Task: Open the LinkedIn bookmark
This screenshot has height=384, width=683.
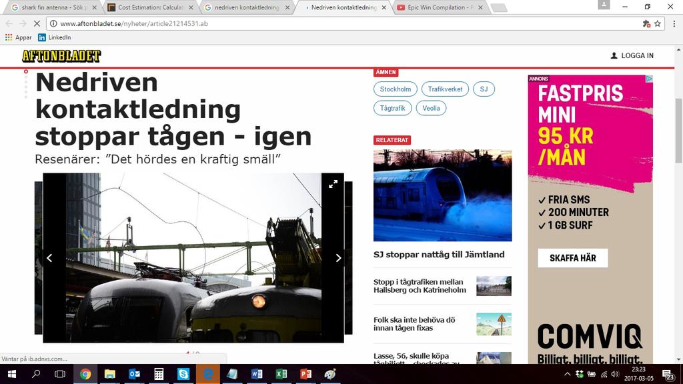Action: (55, 37)
